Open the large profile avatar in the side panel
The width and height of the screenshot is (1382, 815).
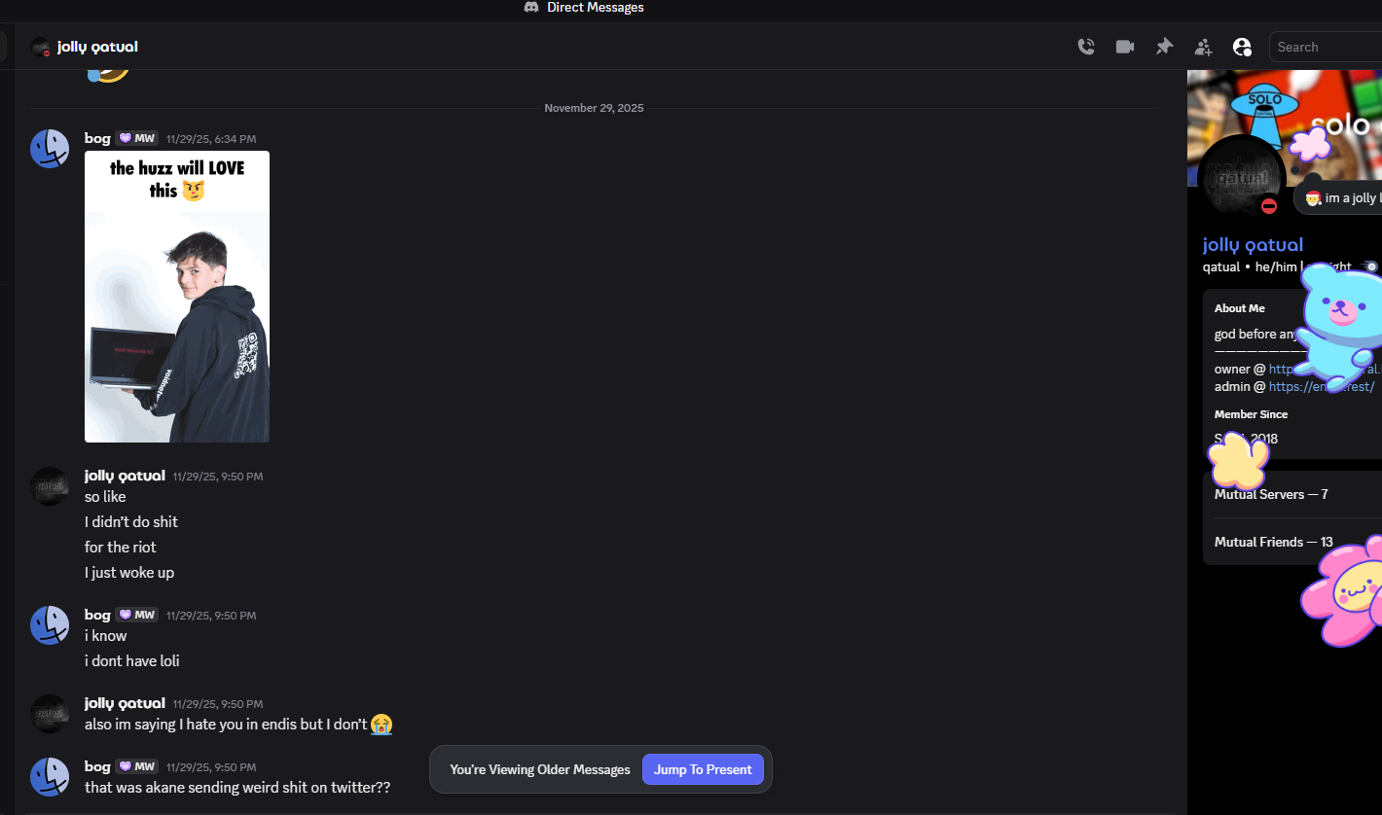click(x=1241, y=179)
